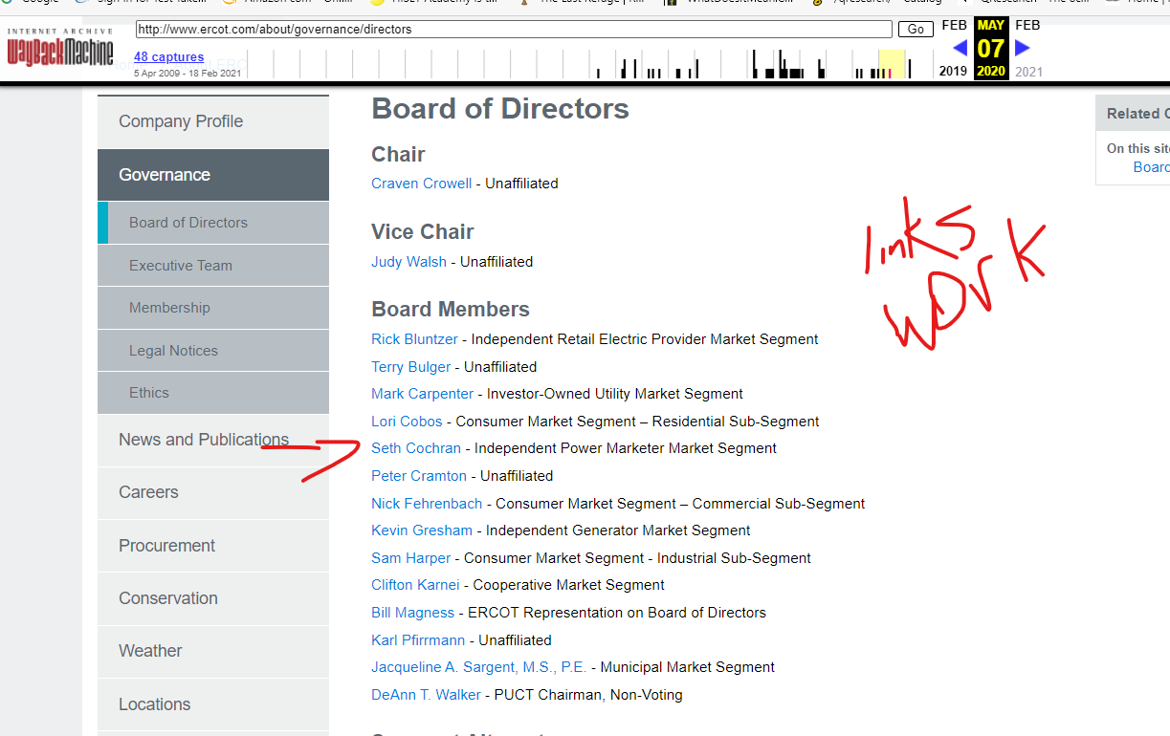Click the Related Content panel header
Image resolution: width=1170 pixels, height=736 pixels.
[x=1133, y=114]
